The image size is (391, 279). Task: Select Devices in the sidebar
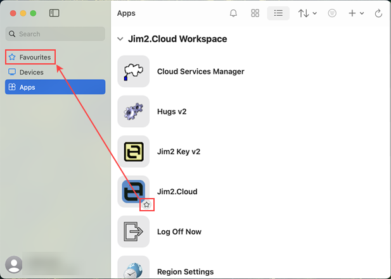click(55, 72)
